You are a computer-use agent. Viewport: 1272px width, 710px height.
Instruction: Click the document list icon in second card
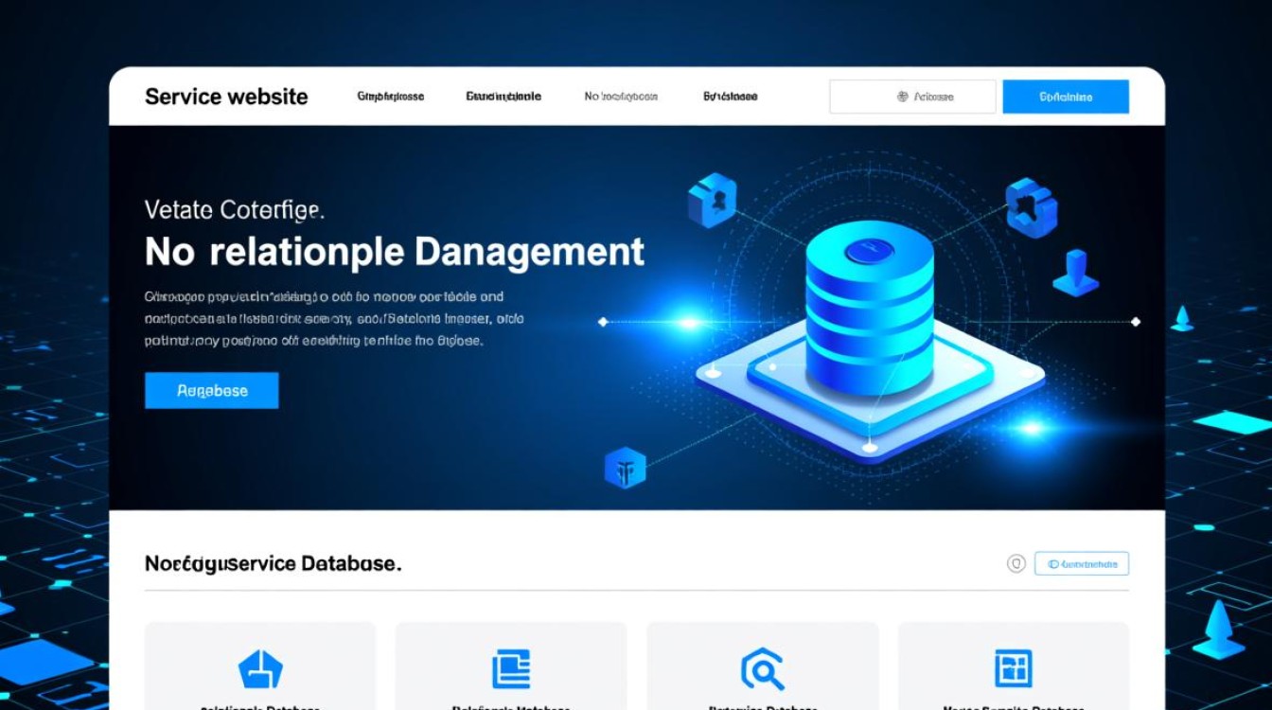tap(511, 669)
